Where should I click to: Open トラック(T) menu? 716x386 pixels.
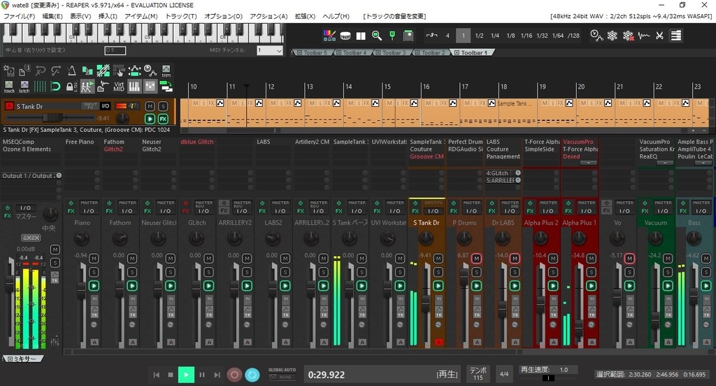181,16
